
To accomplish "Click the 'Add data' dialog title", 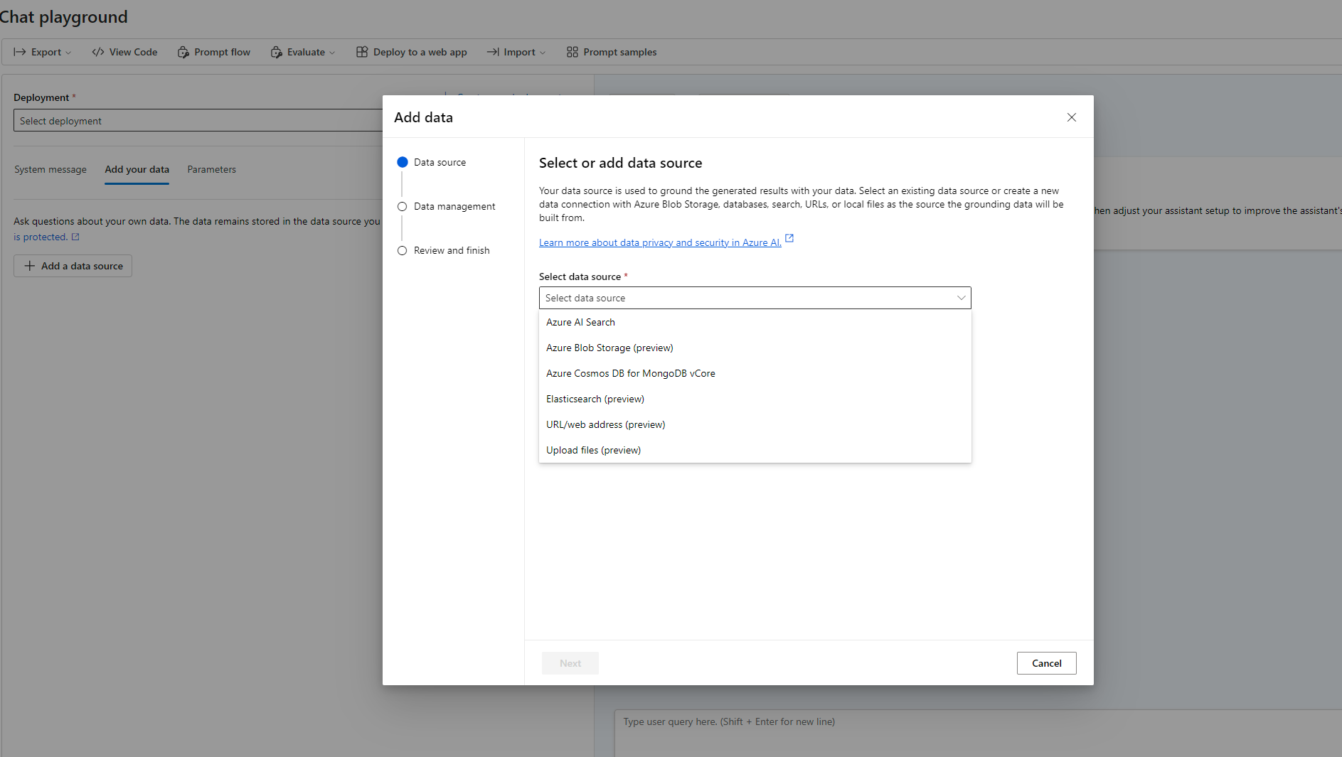I will click(x=423, y=117).
